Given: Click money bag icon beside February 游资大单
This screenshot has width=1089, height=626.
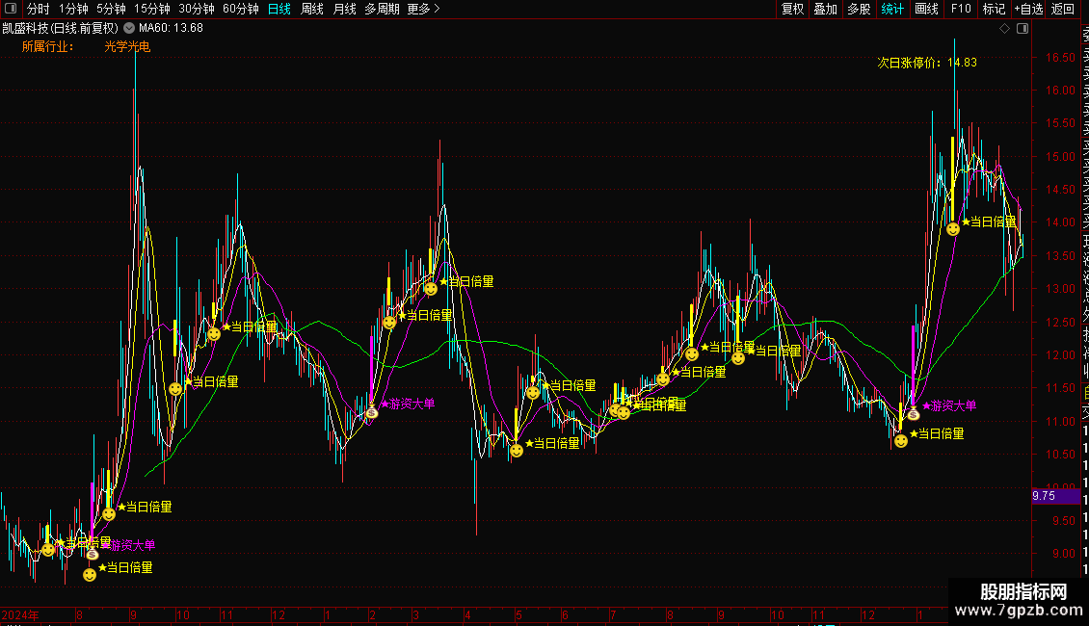Looking at the screenshot, I should coord(372,413).
